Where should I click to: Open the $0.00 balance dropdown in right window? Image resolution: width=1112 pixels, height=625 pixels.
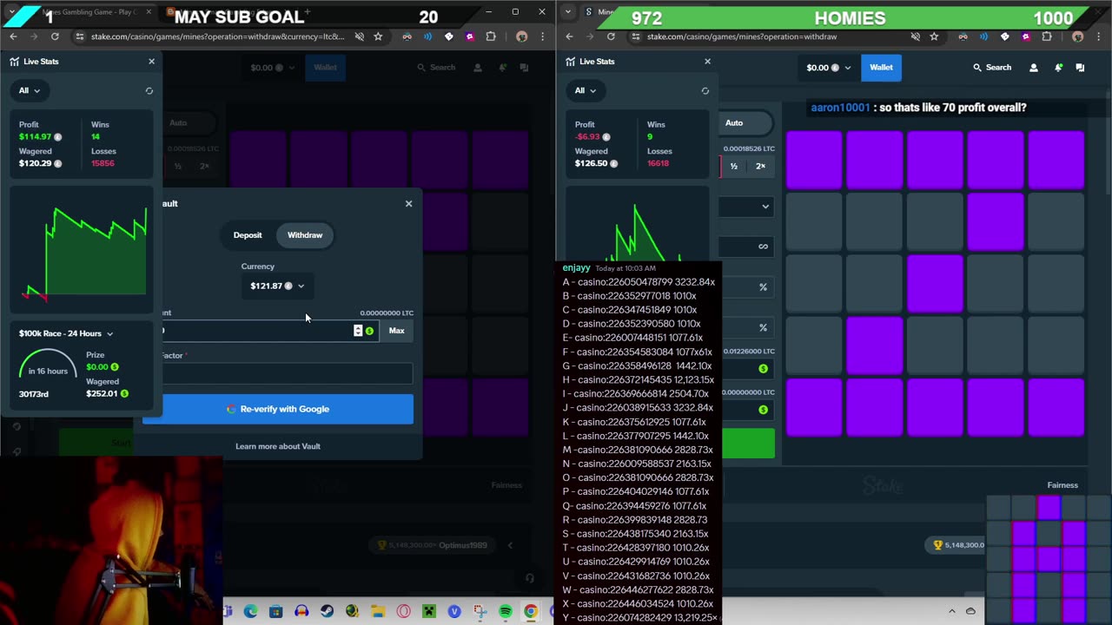(828, 68)
